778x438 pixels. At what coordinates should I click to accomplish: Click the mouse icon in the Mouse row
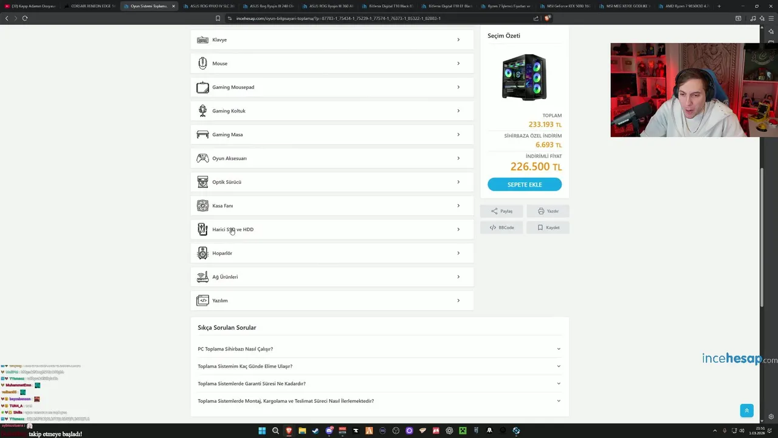(x=202, y=63)
